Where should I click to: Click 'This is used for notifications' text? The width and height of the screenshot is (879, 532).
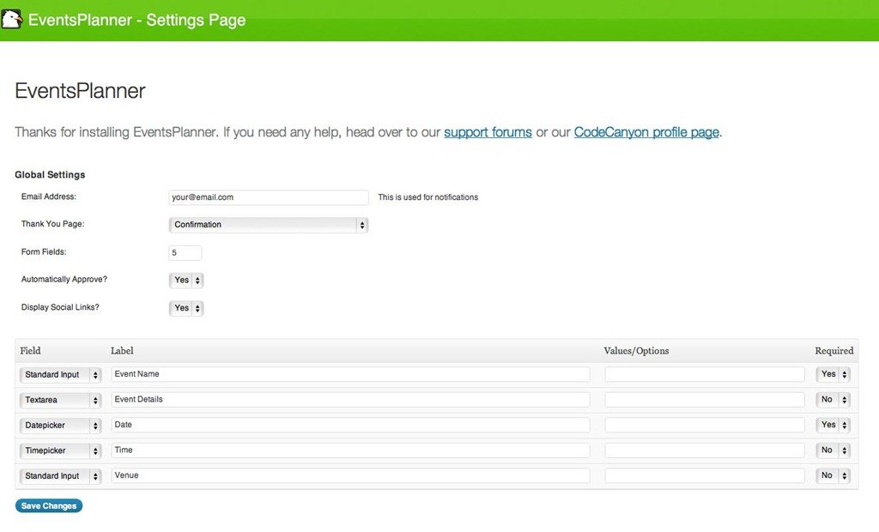[x=427, y=197]
